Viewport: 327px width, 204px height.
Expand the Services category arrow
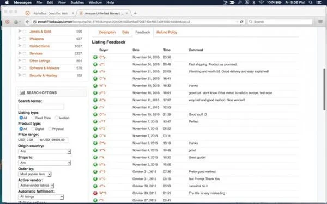(20, 53)
